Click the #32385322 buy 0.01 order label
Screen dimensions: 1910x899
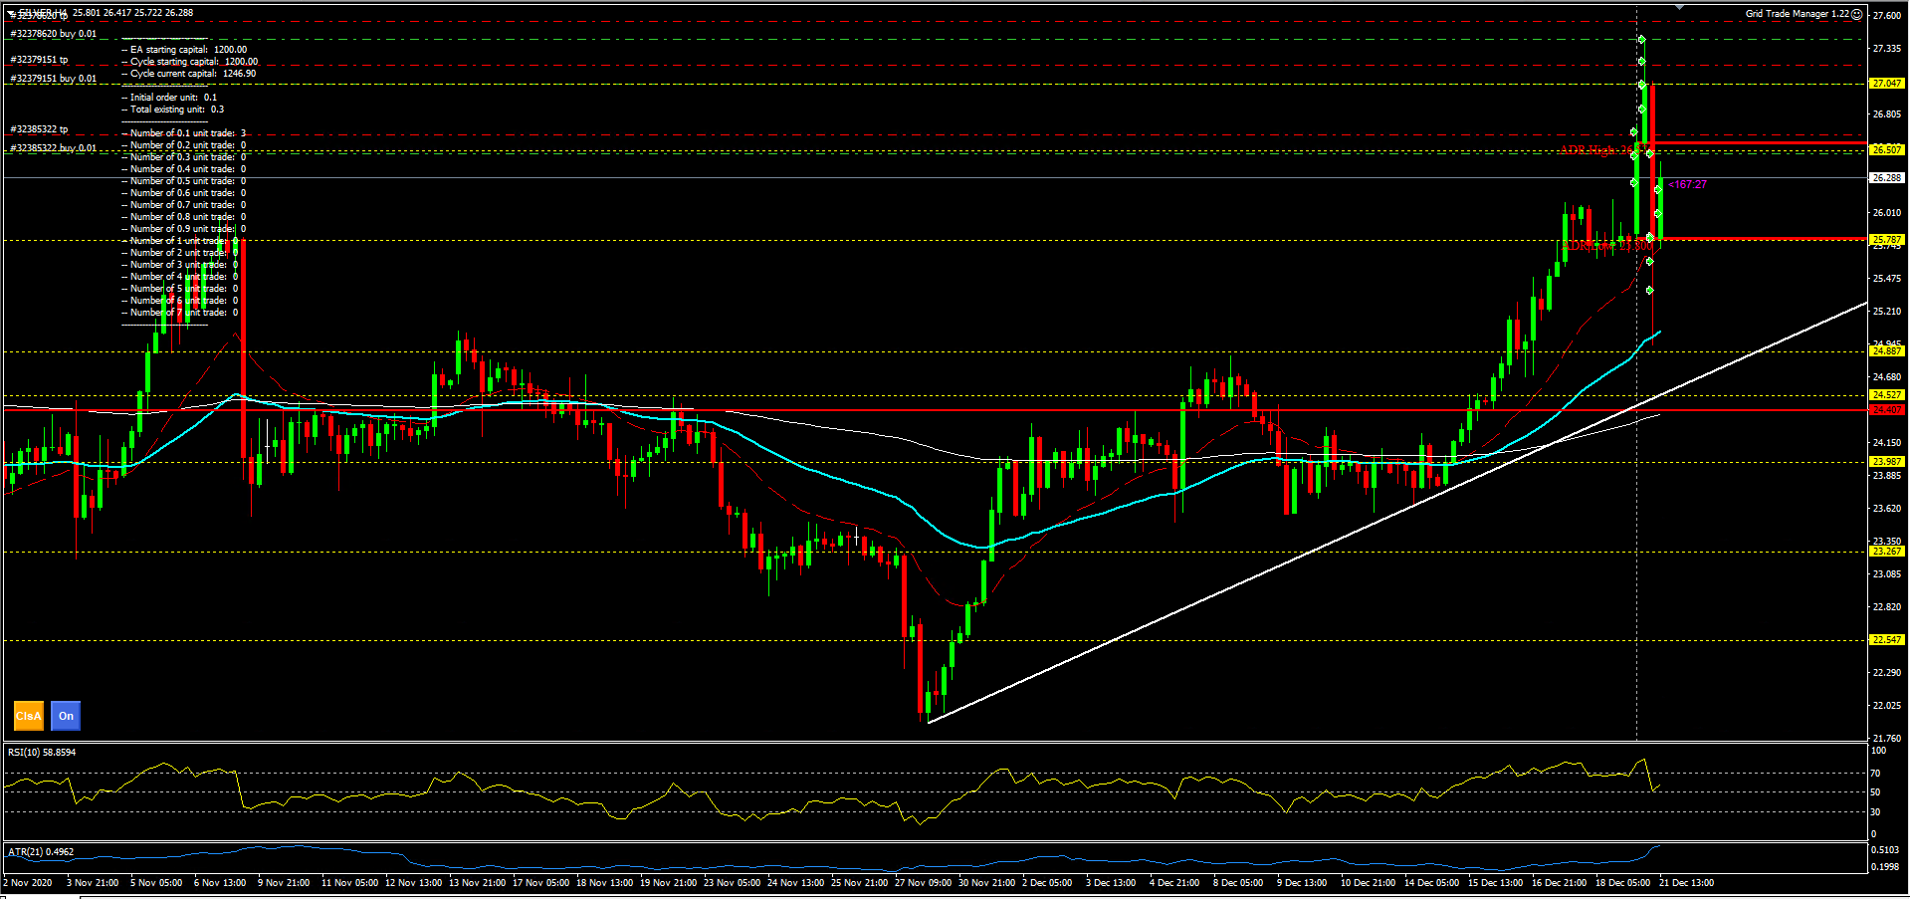(54, 148)
